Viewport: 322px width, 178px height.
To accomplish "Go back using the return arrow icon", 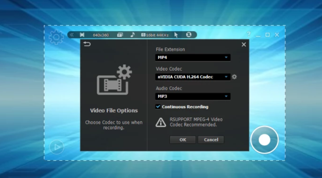I will pyautogui.click(x=87, y=44).
